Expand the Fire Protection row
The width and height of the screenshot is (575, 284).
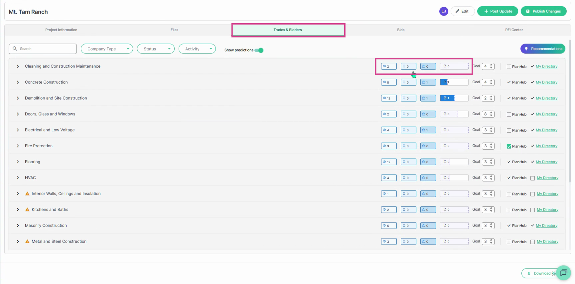18,146
